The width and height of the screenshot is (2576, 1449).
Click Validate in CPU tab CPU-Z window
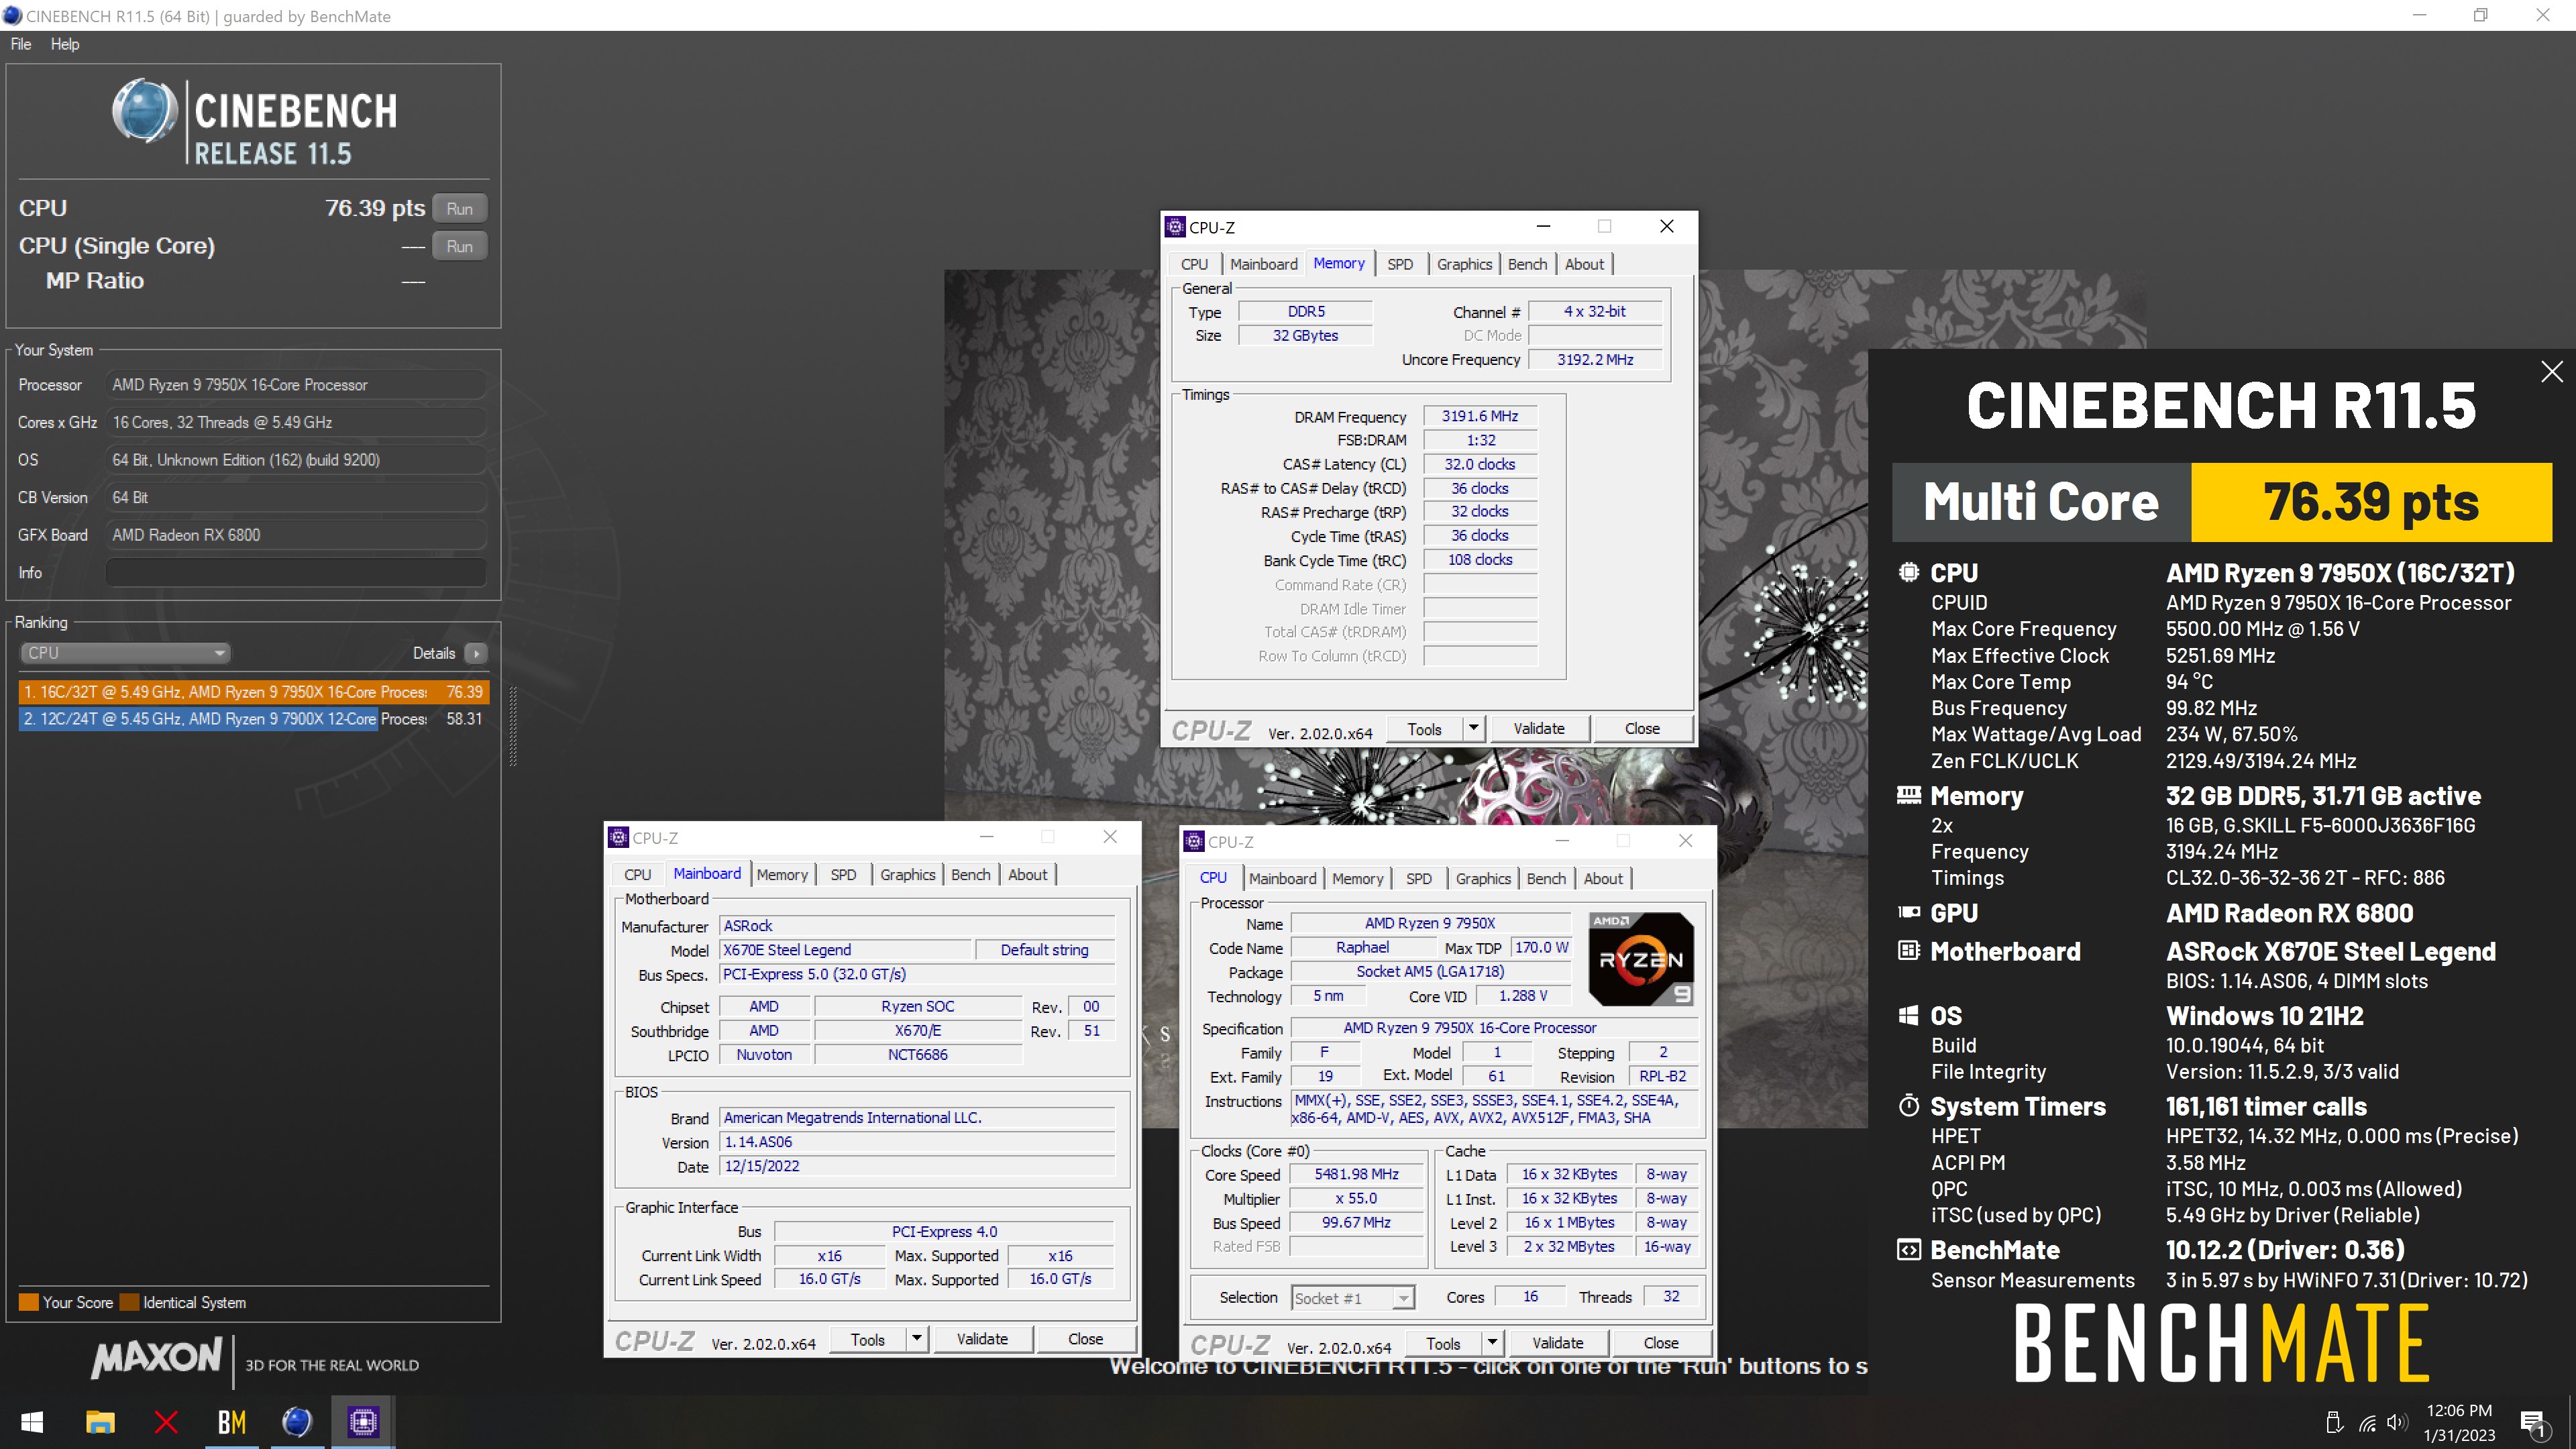pyautogui.click(x=1557, y=1343)
